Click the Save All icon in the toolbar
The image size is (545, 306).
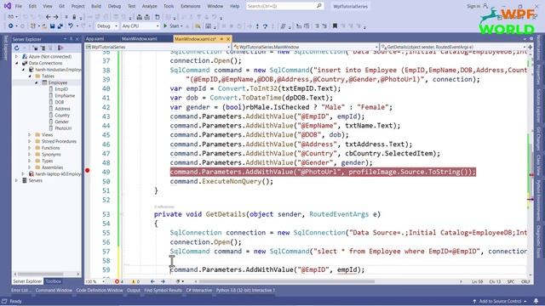pyautogui.click(x=60, y=26)
